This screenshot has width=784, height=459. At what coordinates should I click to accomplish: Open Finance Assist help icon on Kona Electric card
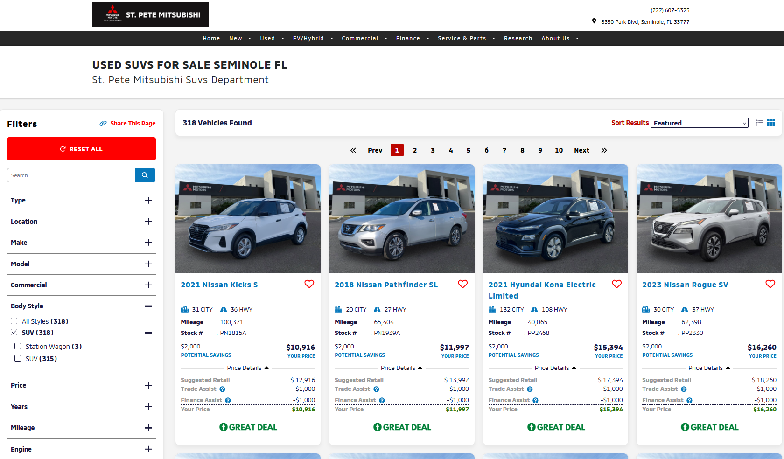536,401
